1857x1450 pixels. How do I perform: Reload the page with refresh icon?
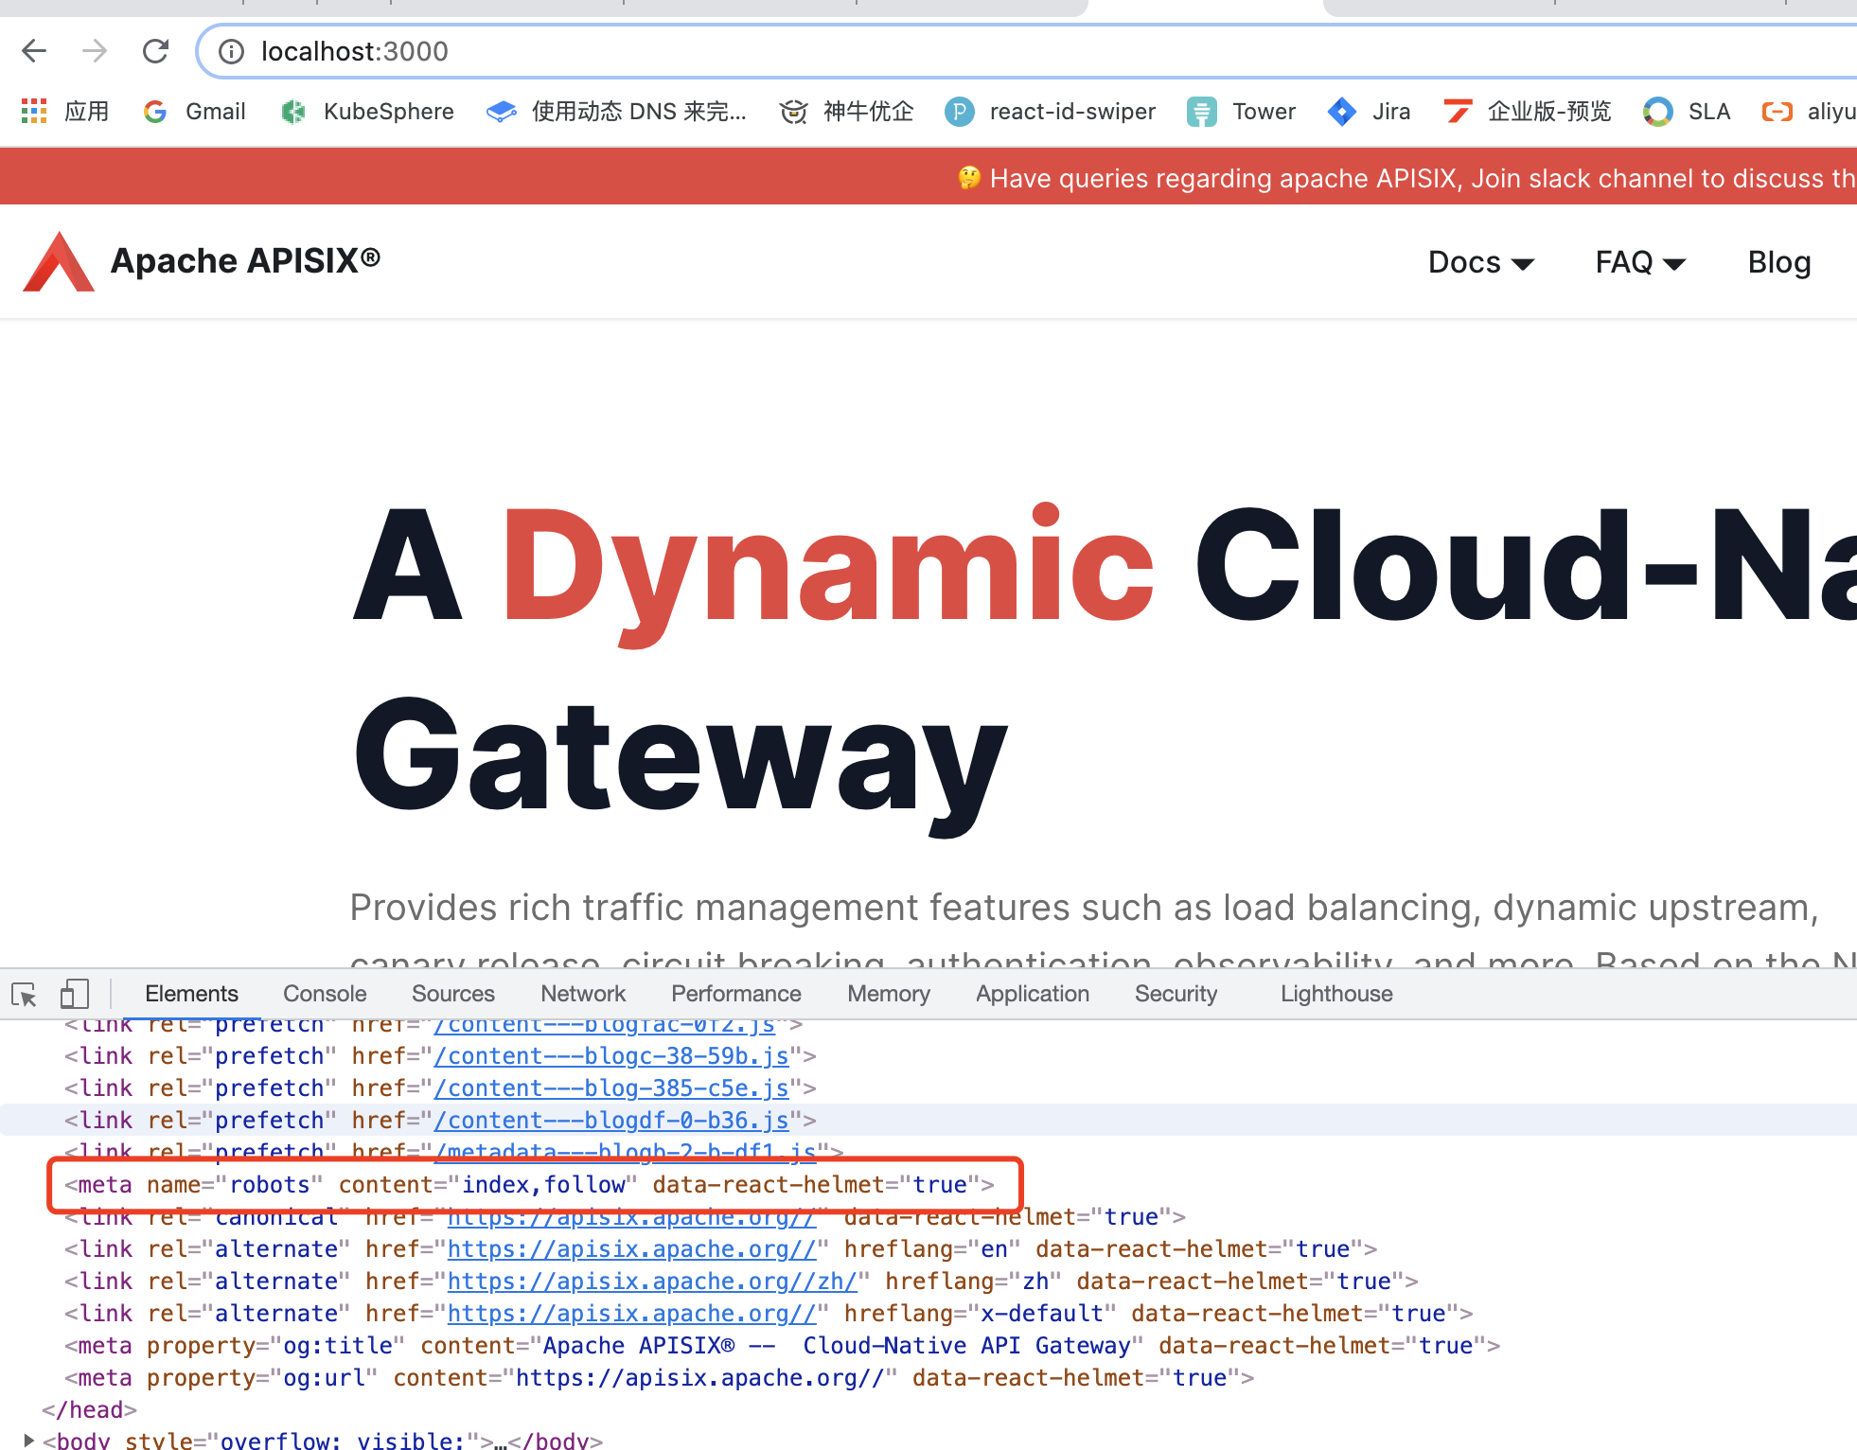point(155,51)
